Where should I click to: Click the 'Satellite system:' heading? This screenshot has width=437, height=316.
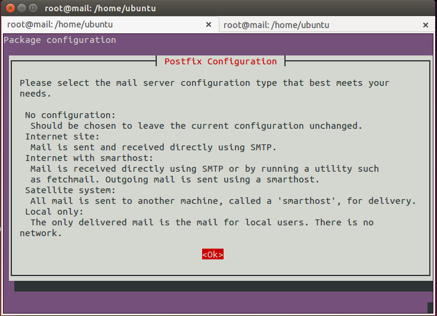click(x=70, y=190)
